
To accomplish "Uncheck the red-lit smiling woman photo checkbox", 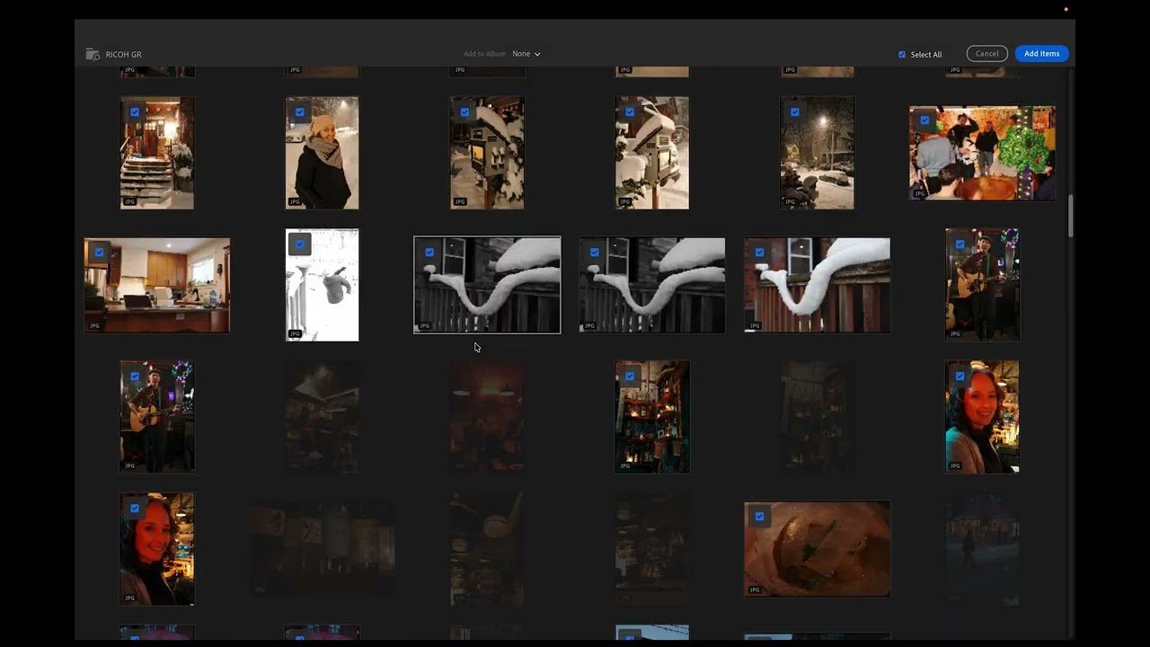I will [135, 508].
